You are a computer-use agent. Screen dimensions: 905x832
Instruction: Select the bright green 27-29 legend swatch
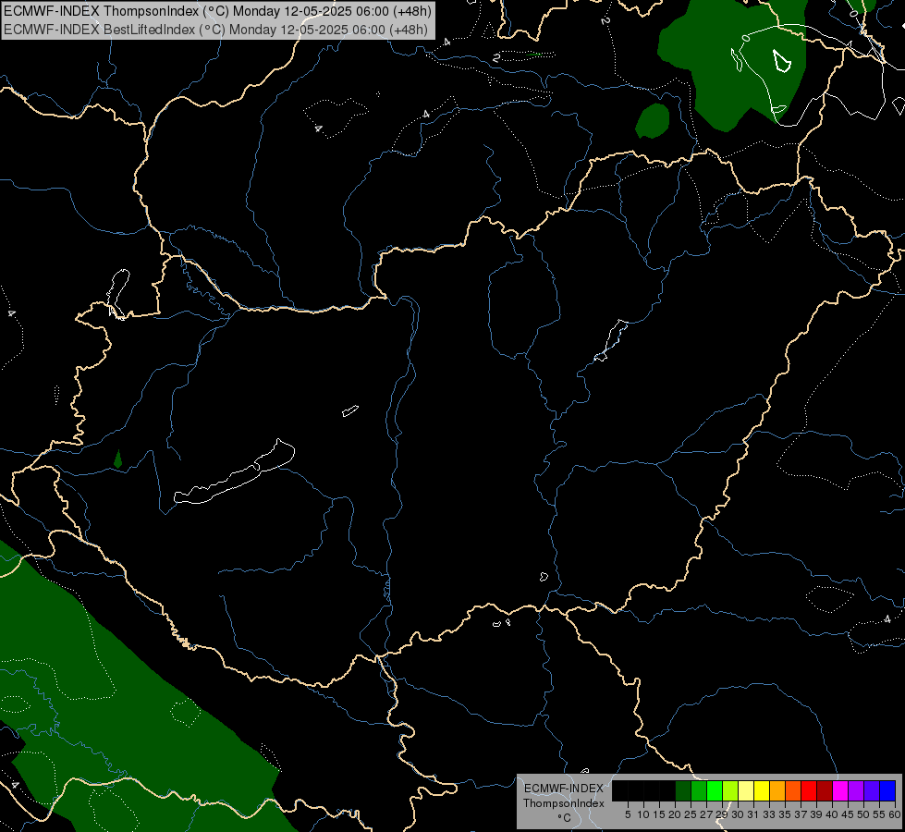tap(715, 790)
